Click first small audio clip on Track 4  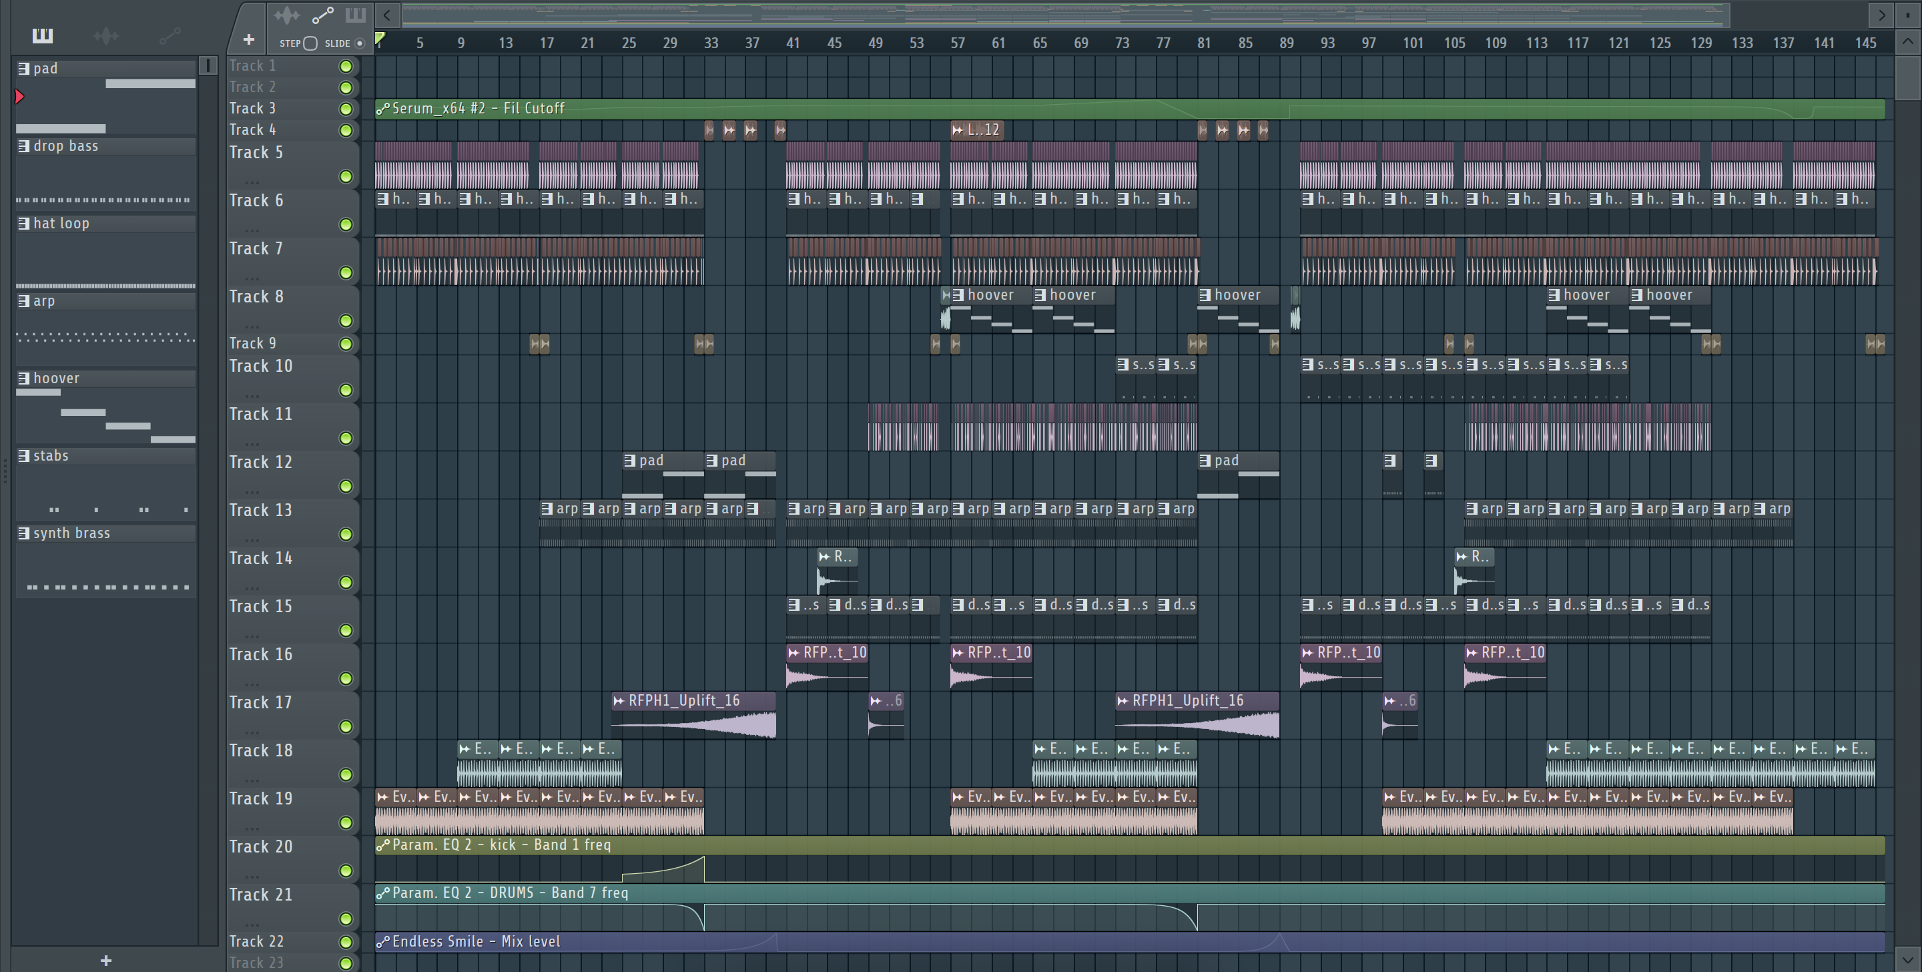[709, 131]
